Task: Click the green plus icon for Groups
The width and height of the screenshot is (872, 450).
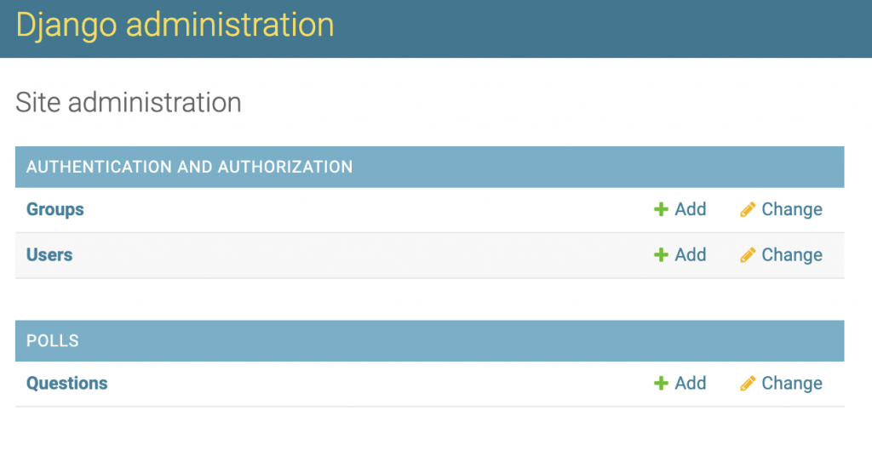Action: pyautogui.click(x=661, y=209)
